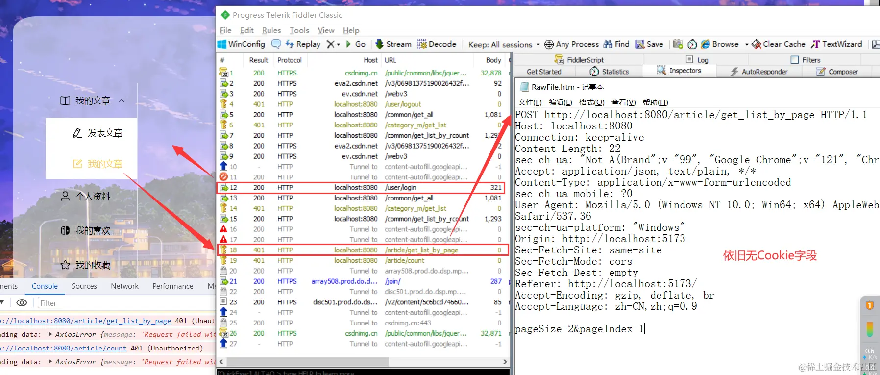Open the Edit menu in Fiddler
This screenshot has width=880, height=375.
pos(246,30)
